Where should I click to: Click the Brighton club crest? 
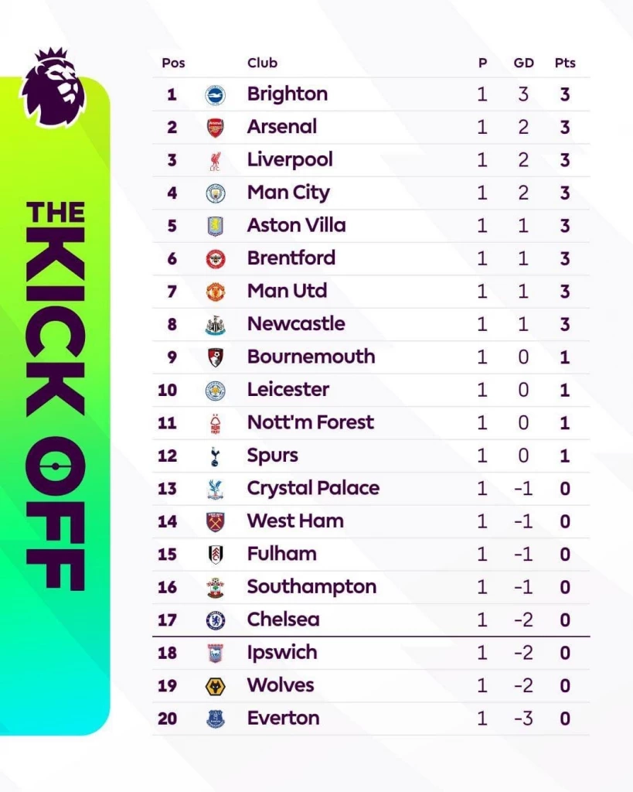click(x=215, y=94)
